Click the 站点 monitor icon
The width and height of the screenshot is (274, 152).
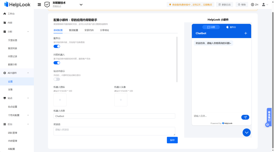coord(5,98)
